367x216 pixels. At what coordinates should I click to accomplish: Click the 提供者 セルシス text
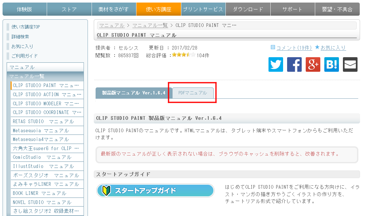[117, 48]
